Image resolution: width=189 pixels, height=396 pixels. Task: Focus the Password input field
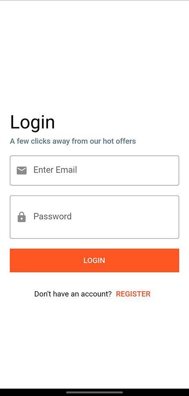(94, 217)
